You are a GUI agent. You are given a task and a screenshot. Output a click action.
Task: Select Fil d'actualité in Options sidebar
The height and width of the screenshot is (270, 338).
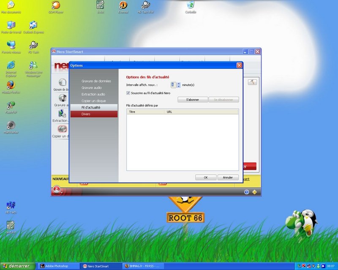94,108
